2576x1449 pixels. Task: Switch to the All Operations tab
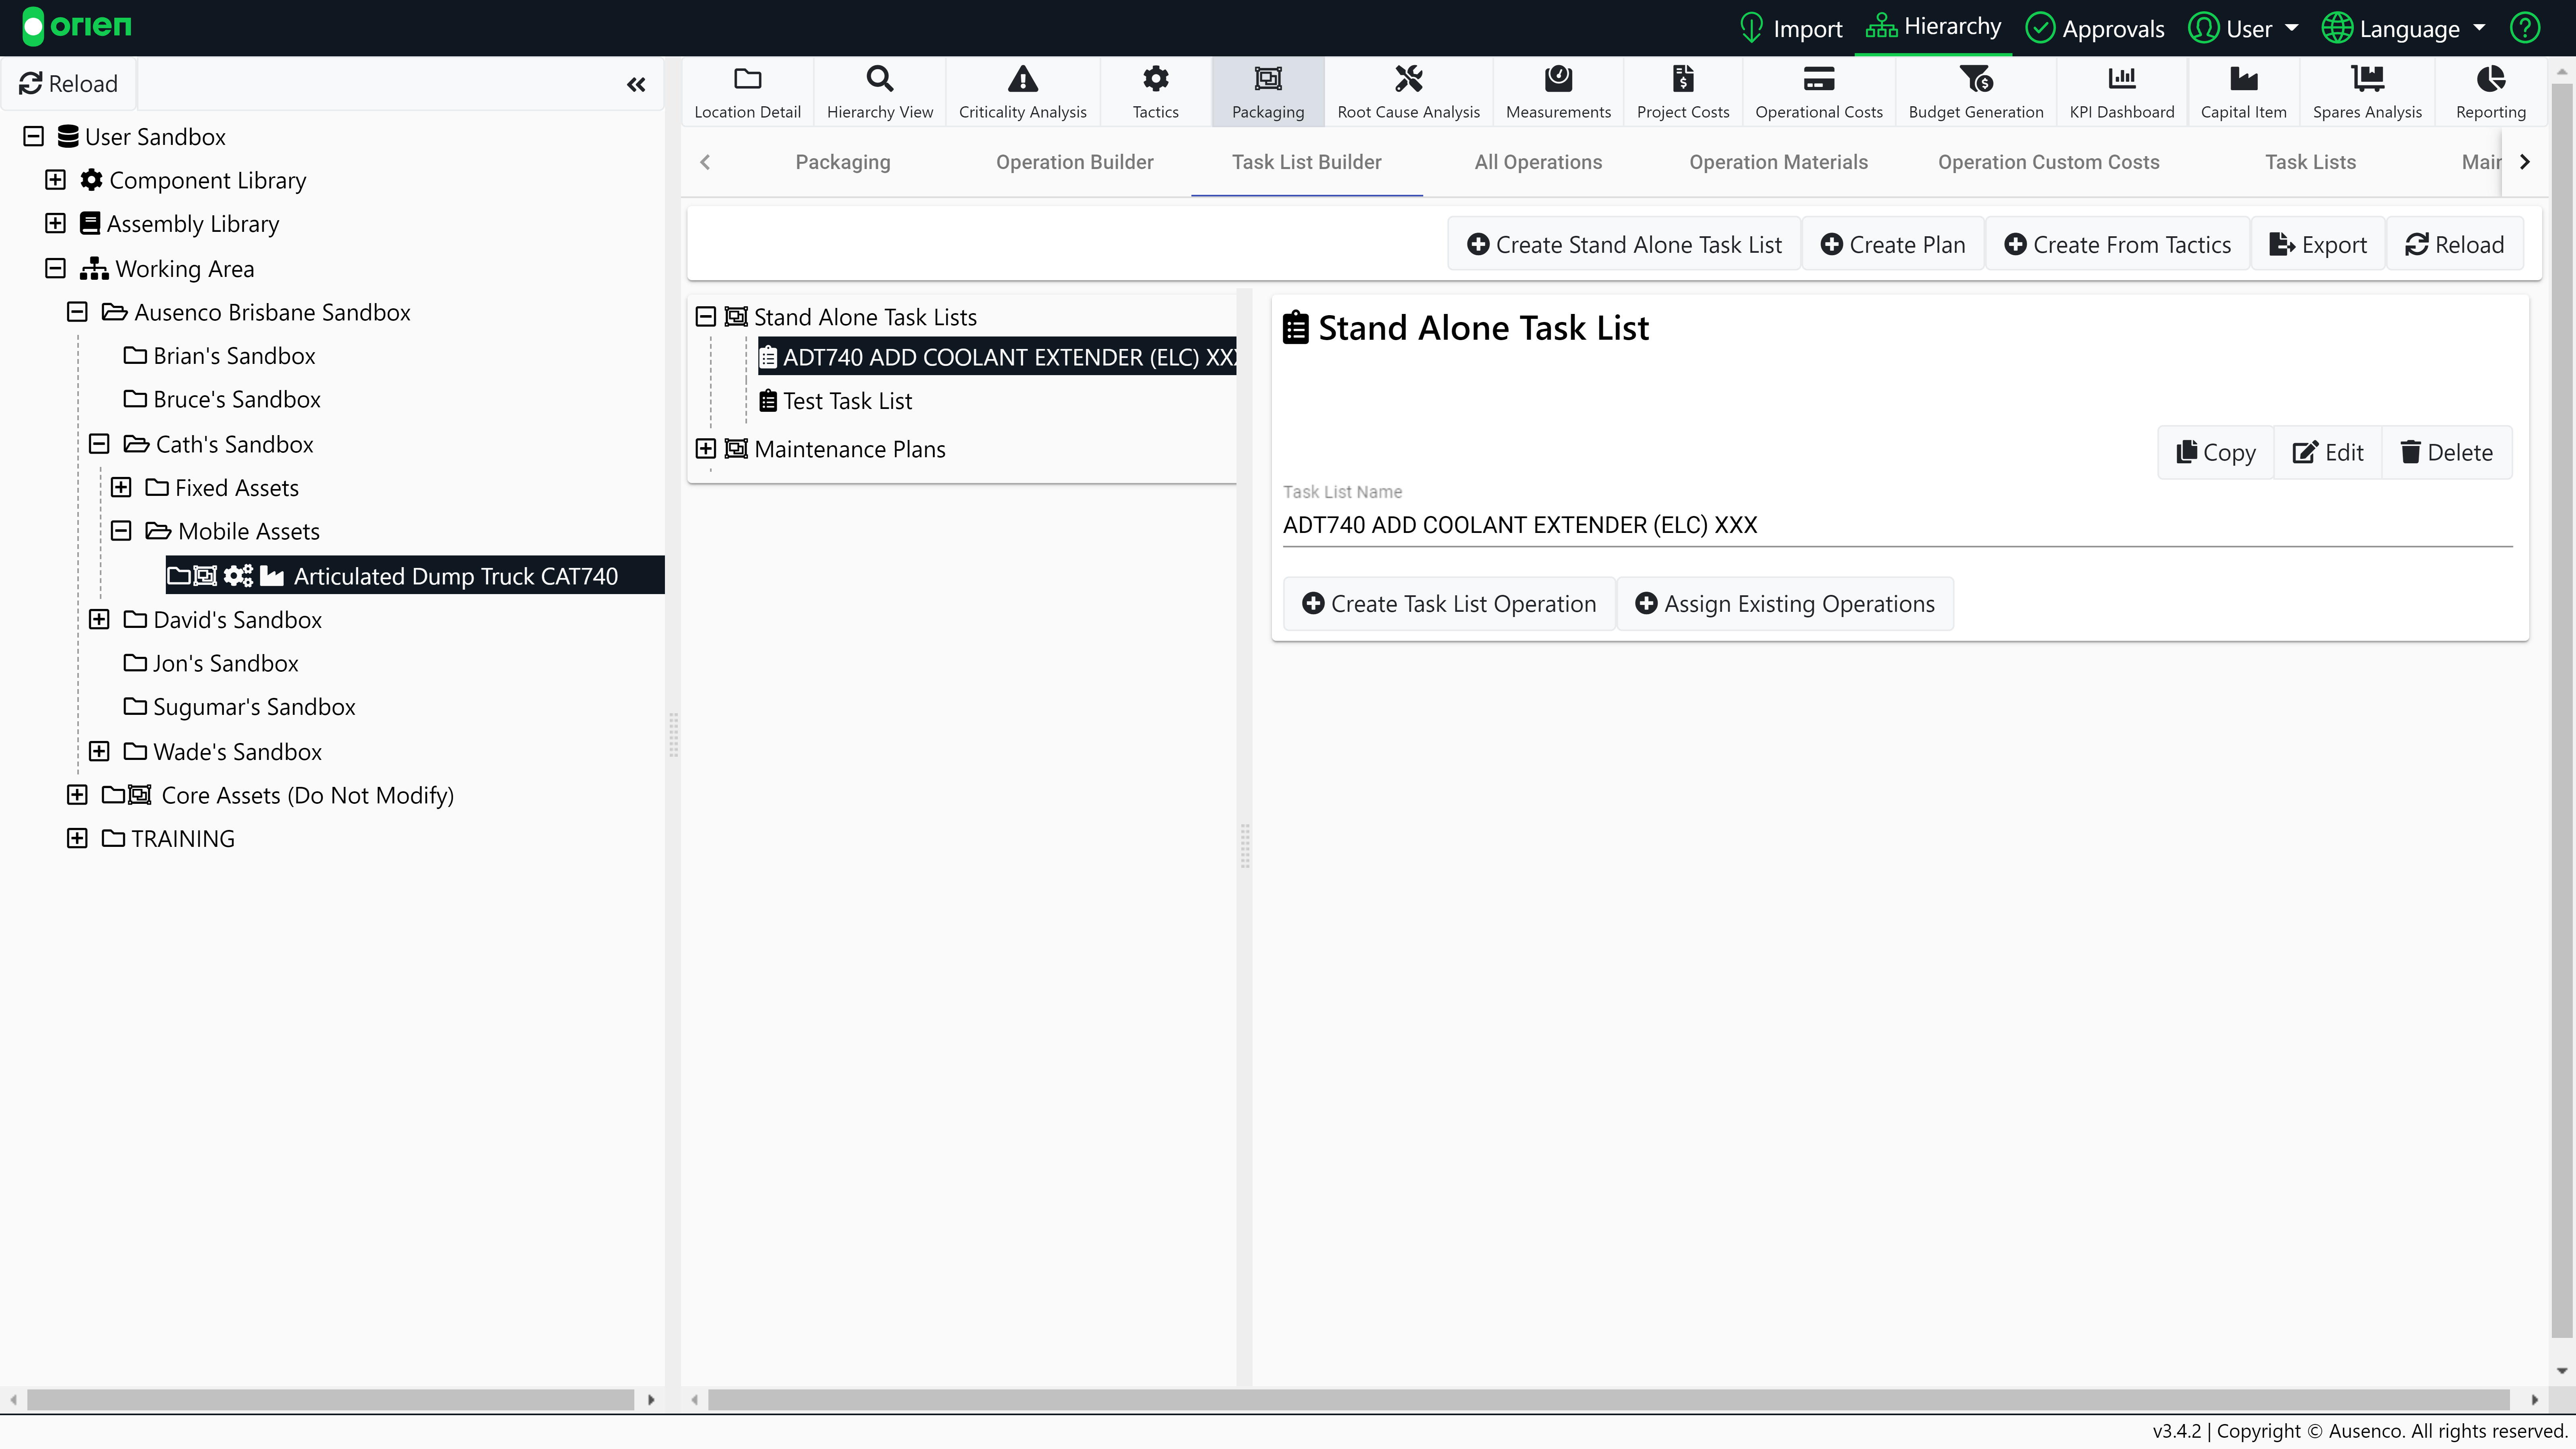click(1538, 162)
